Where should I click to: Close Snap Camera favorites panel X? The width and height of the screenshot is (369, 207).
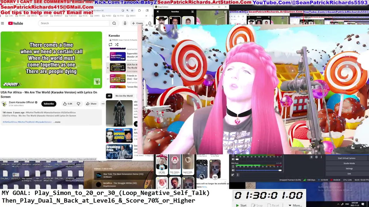(158, 12)
